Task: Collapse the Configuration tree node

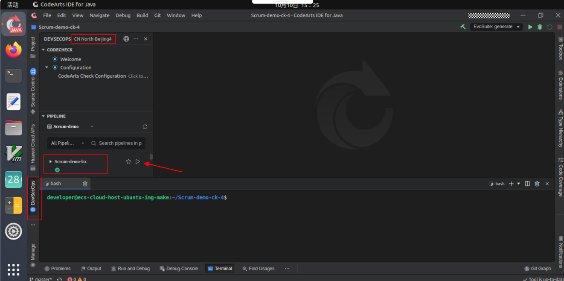Action: [47, 67]
